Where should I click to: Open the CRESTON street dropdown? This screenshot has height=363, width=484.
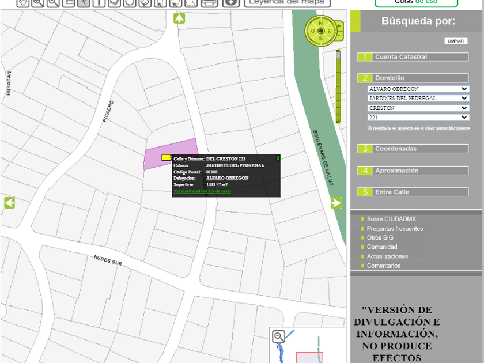(418, 108)
